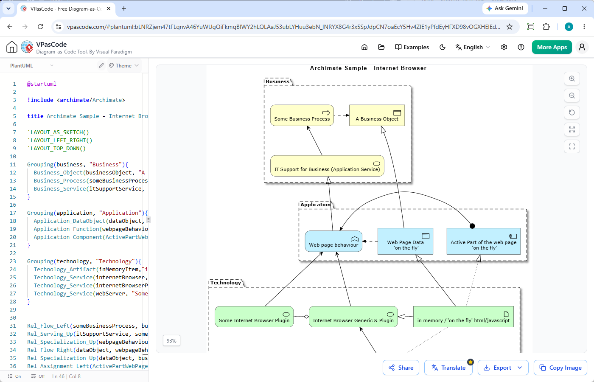Click the Web Page Data node
The width and height of the screenshot is (594, 382).
(405, 242)
